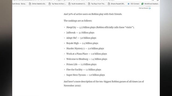
Task: Click the Jailbreak 3.1 billion plays line
Action: coord(80,33)
